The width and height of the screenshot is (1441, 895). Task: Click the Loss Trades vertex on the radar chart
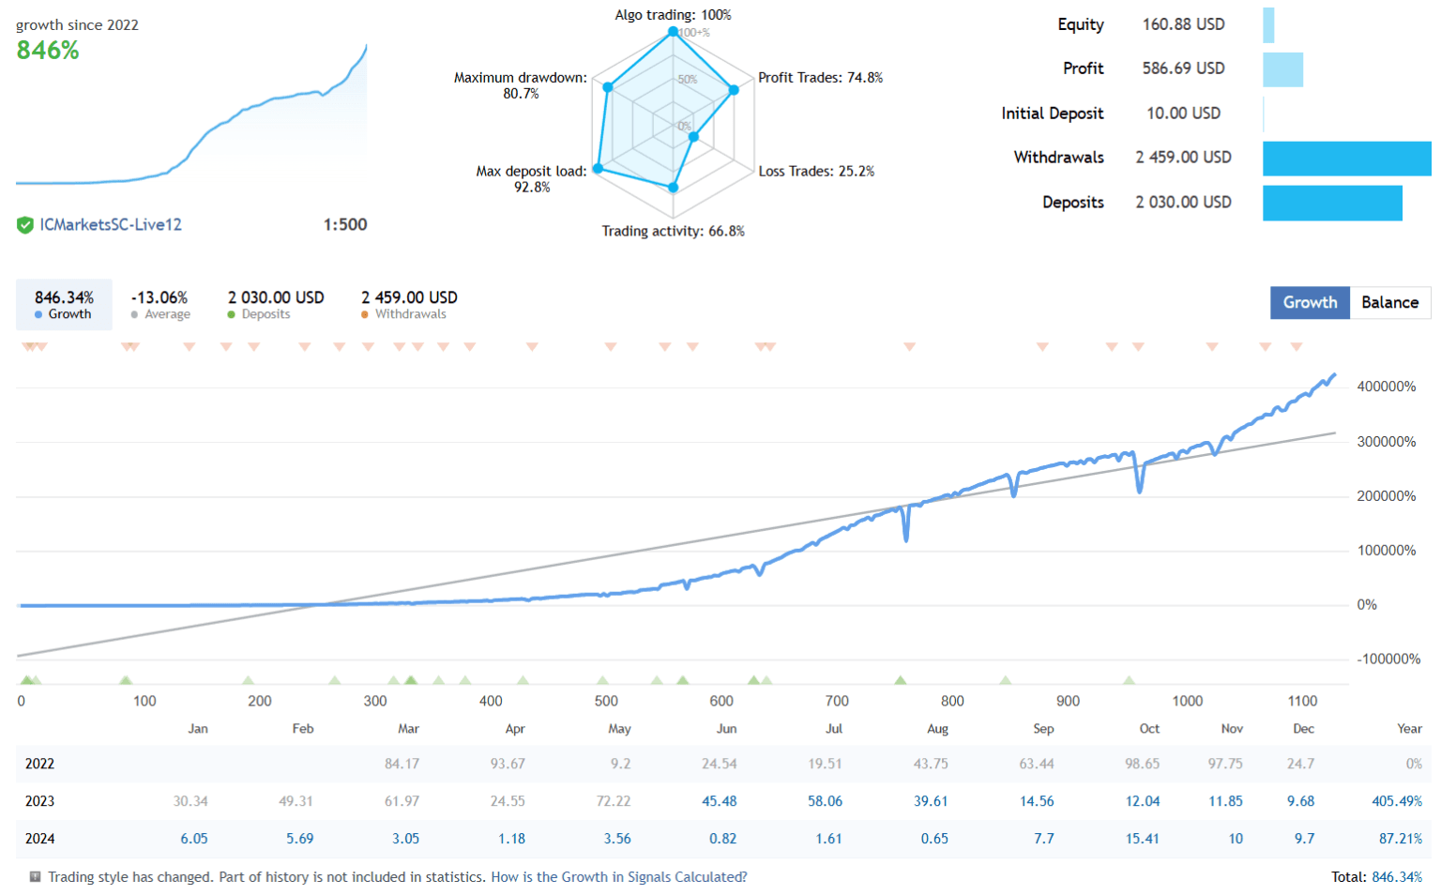click(692, 135)
